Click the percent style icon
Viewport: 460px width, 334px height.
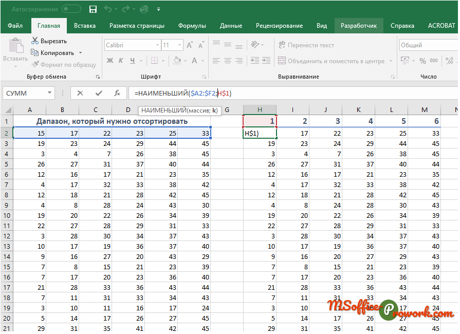click(422, 61)
